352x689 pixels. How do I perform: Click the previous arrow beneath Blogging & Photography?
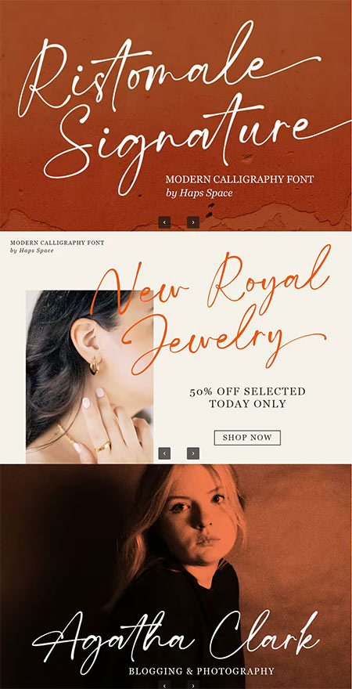point(164,684)
